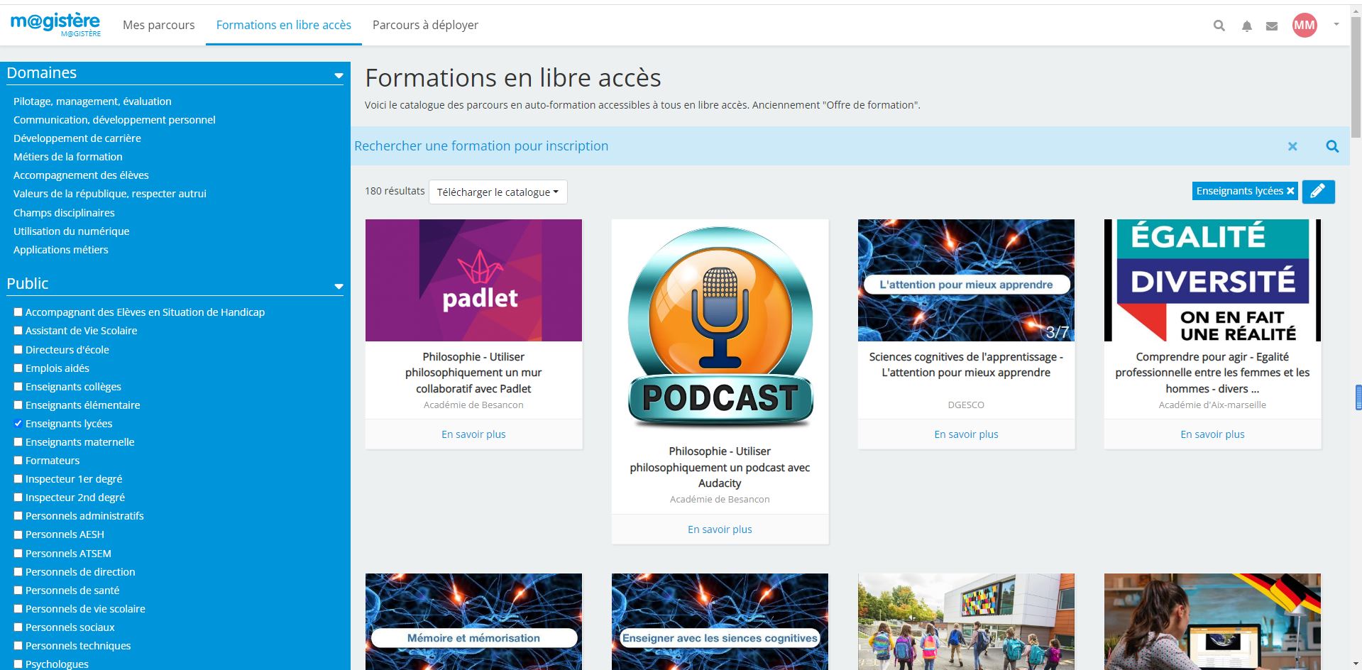
Task: Click En savoir plus for Sciences cognitives course
Action: (x=966, y=434)
